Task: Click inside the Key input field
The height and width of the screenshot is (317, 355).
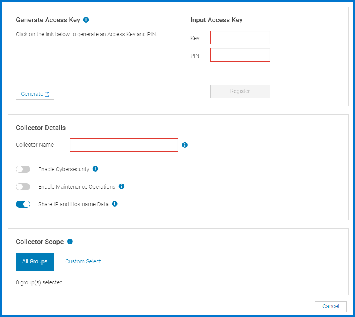Action: click(240, 37)
